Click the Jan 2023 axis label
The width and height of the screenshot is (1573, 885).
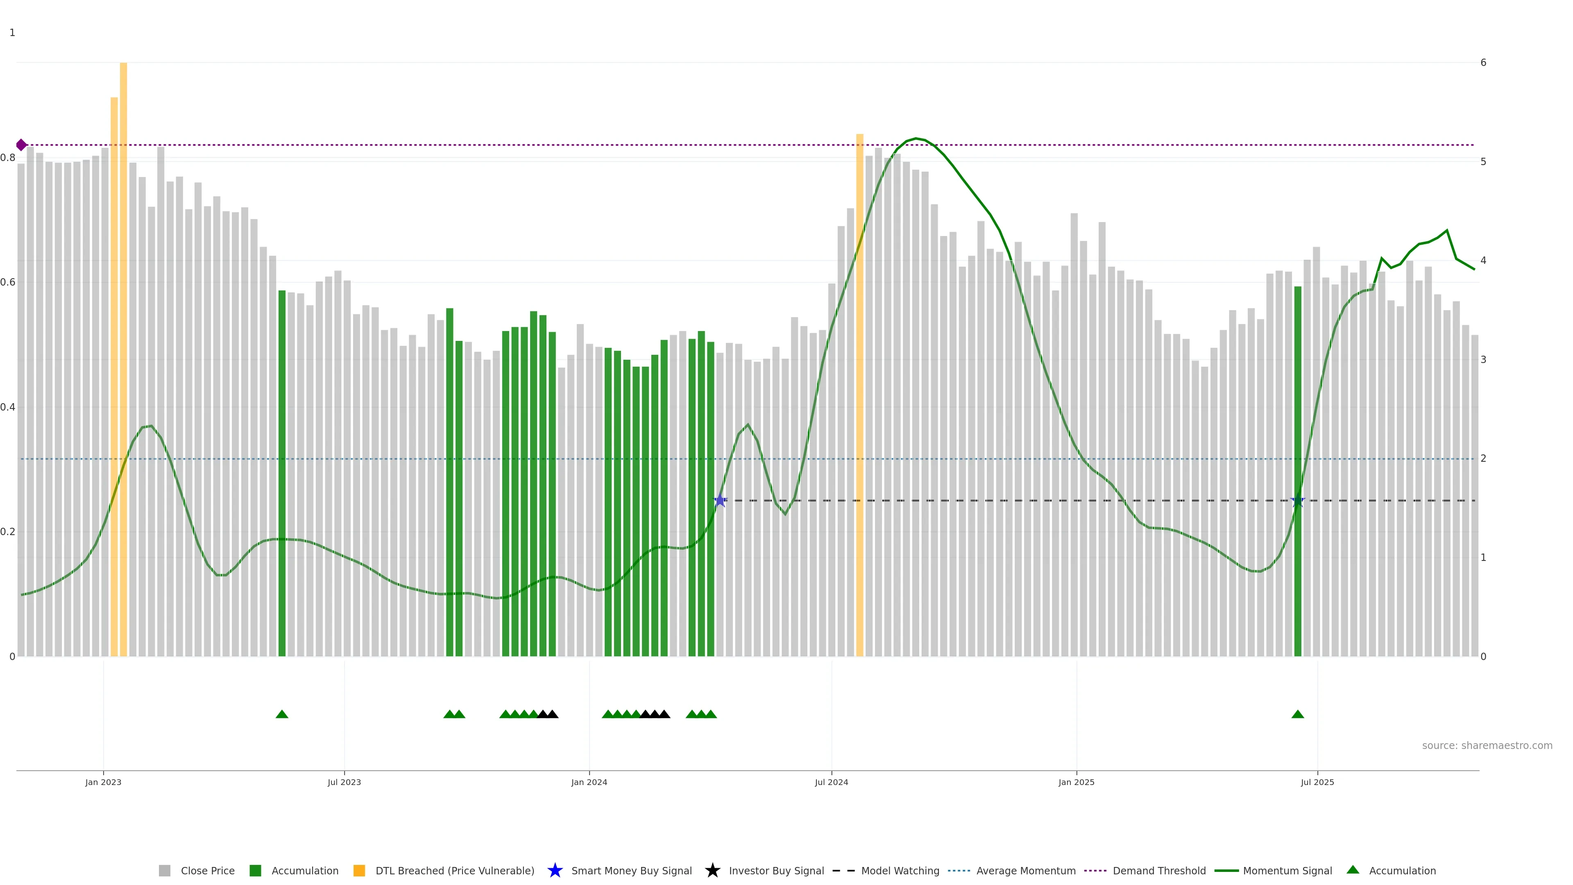click(x=103, y=783)
